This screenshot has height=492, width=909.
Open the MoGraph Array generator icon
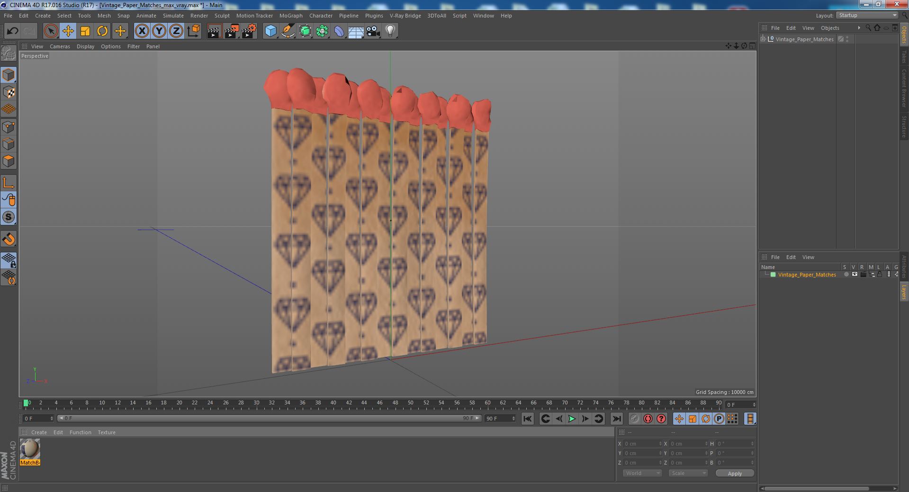point(322,31)
